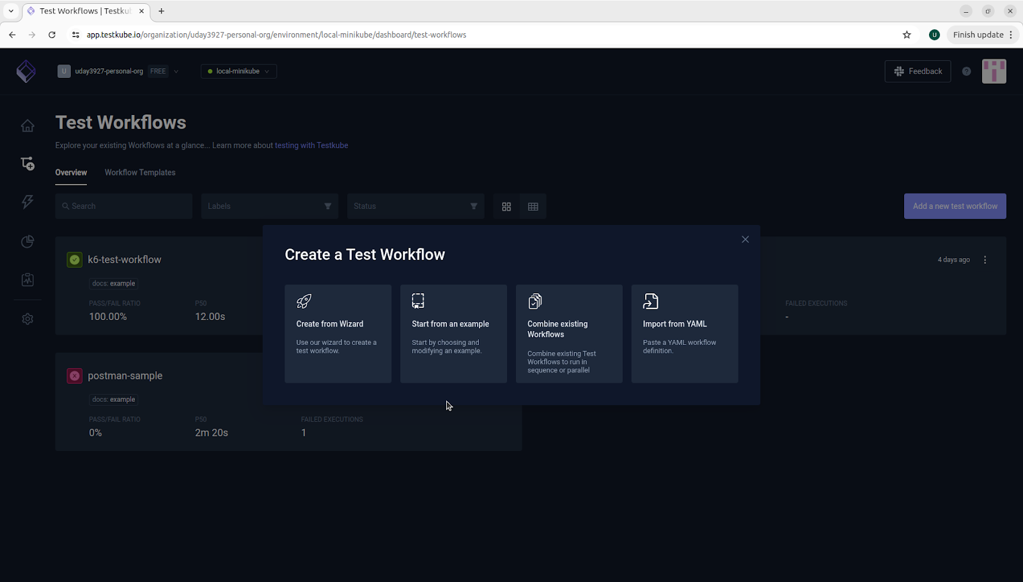
Task: Open new browser tab
Action: pyautogui.click(x=162, y=11)
